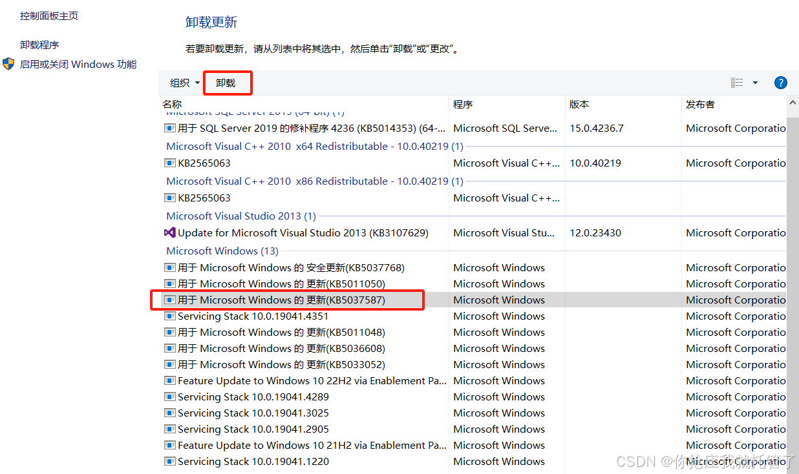Collapse the Microsoft Windows (13) group
This screenshot has width=799, height=474.
(222, 251)
